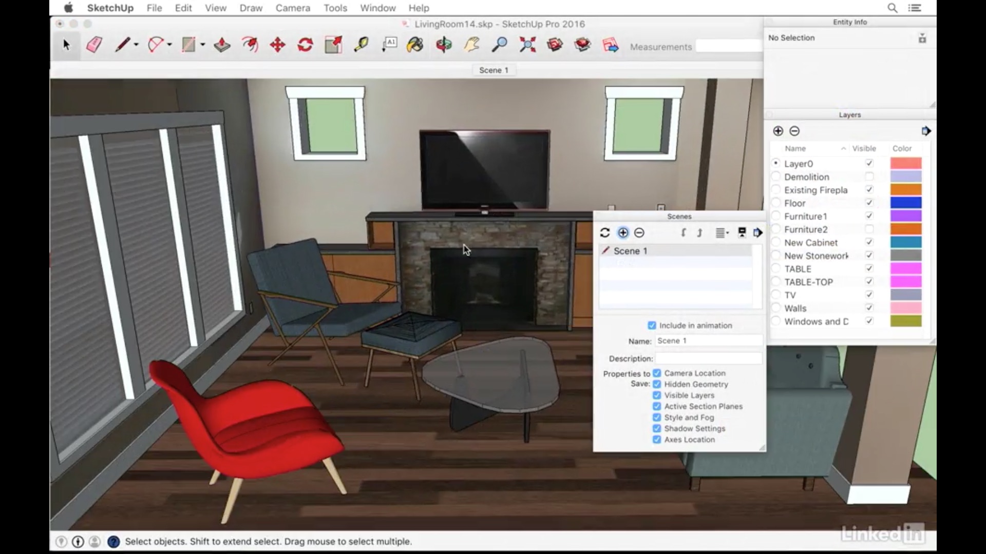Uncheck the Shadow Settings property
This screenshot has height=554, width=986.
pyautogui.click(x=656, y=428)
